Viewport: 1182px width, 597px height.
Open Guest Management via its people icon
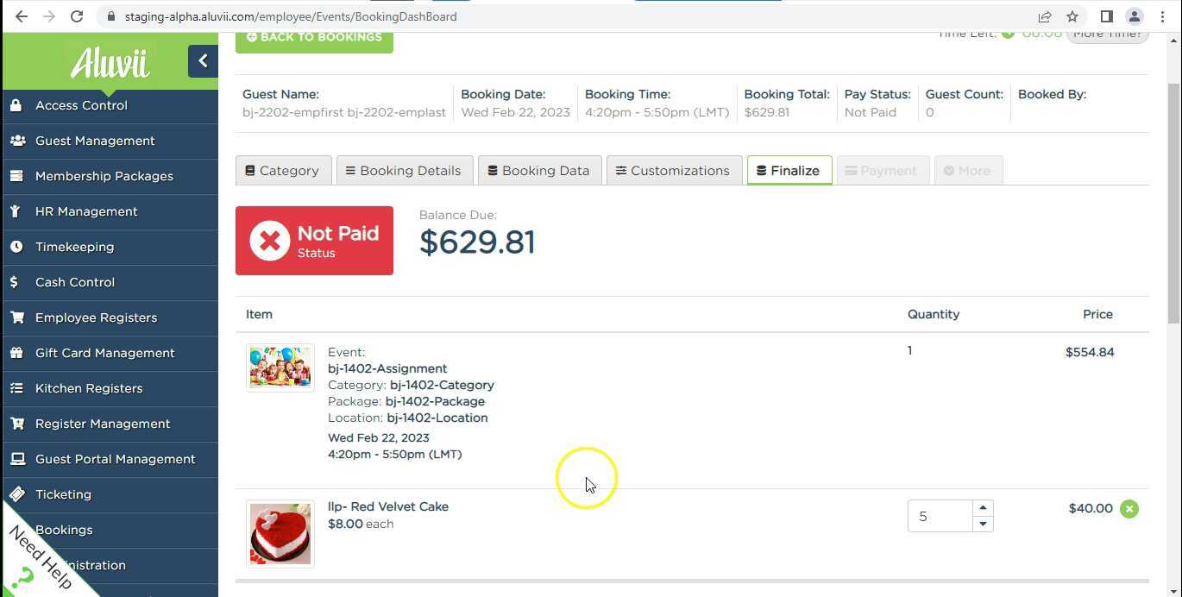tap(17, 140)
